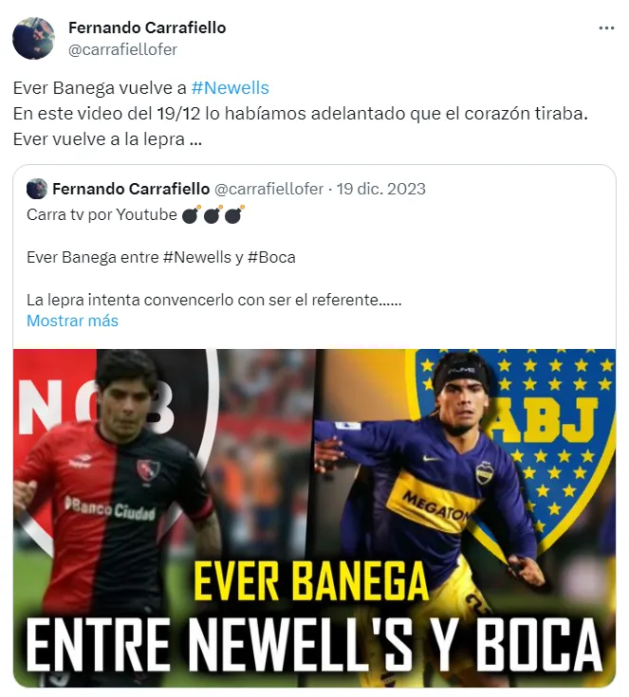The width and height of the screenshot is (629, 697).
Task: Open the #Newells hashtag link
Action: click(x=230, y=87)
